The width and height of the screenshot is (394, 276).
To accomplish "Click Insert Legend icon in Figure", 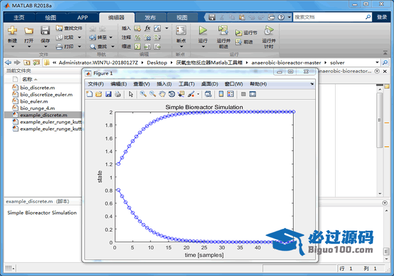I will pyautogui.click(x=230, y=94).
